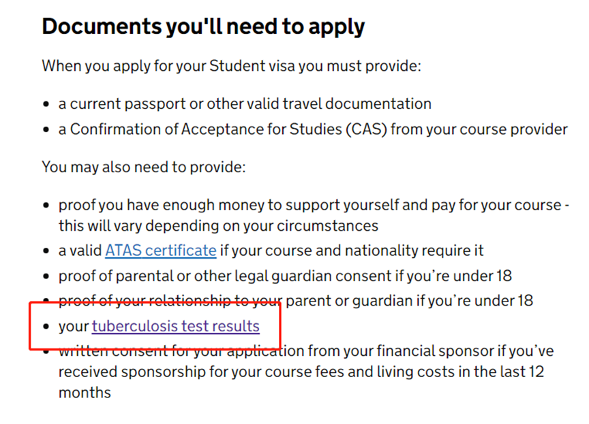Click the bullet point before the ATAS certificate item
This screenshot has width=589, height=424.
[x=46, y=251]
